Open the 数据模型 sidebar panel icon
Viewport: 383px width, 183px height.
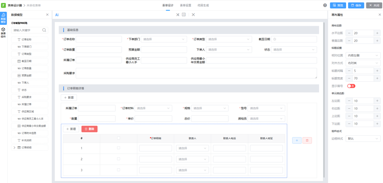[3, 18]
